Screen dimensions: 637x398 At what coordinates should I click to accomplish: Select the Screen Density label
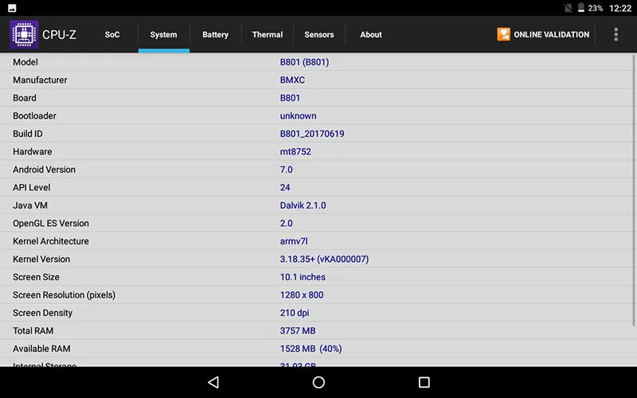[43, 313]
